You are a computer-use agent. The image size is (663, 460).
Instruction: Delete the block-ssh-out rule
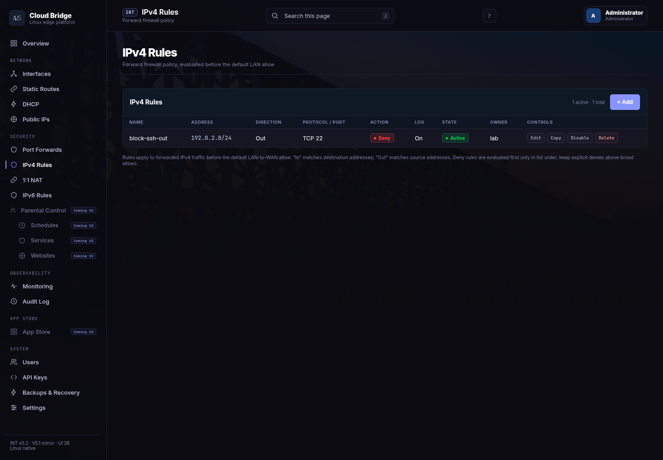tap(606, 138)
